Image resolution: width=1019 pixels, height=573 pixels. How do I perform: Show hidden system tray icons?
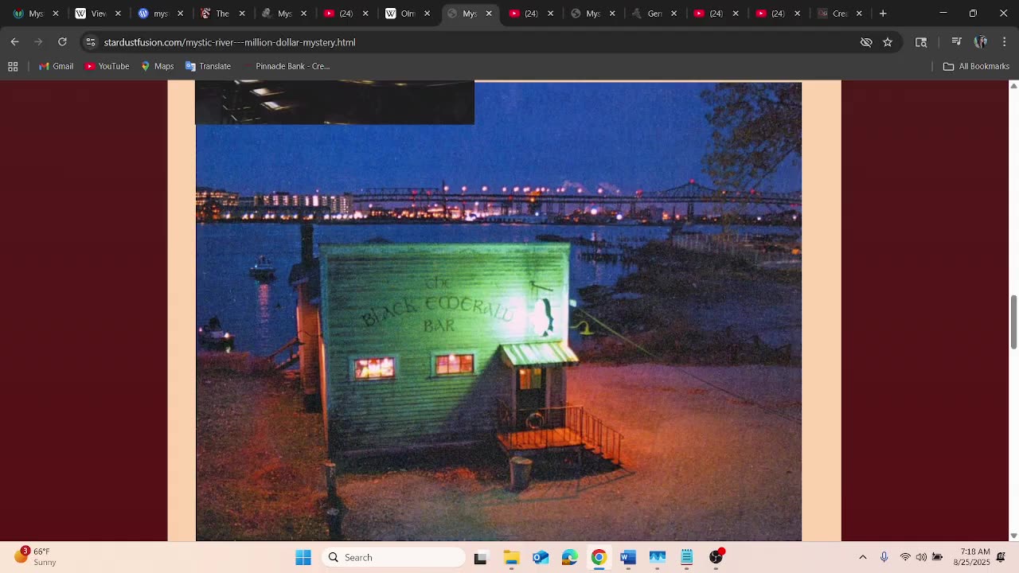click(x=863, y=557)
